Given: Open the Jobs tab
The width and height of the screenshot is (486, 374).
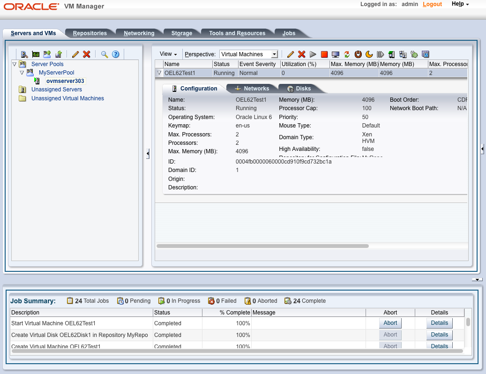Looking at the screenshot, I should [289, 33].
